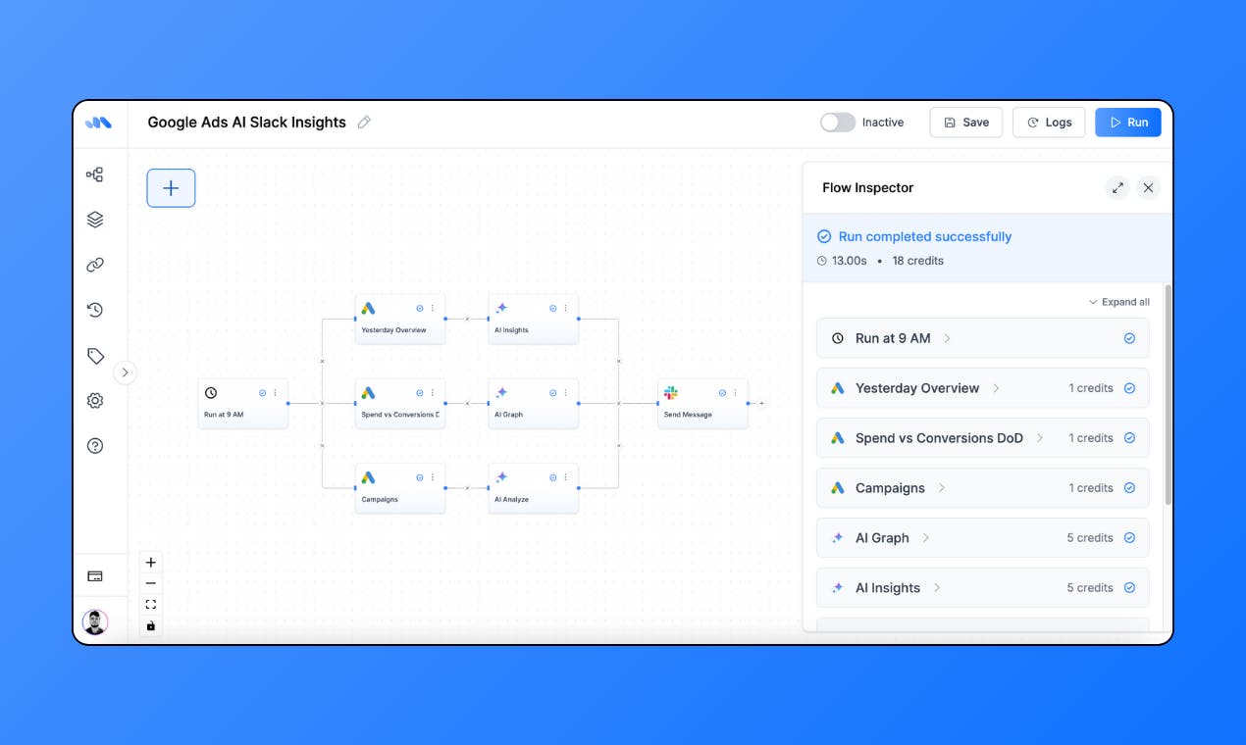Image resolution: width=1246 pixels, height=745 pixels.
Task: Expand the AI Insights inspector row
Action: click(x=982, y=588)
